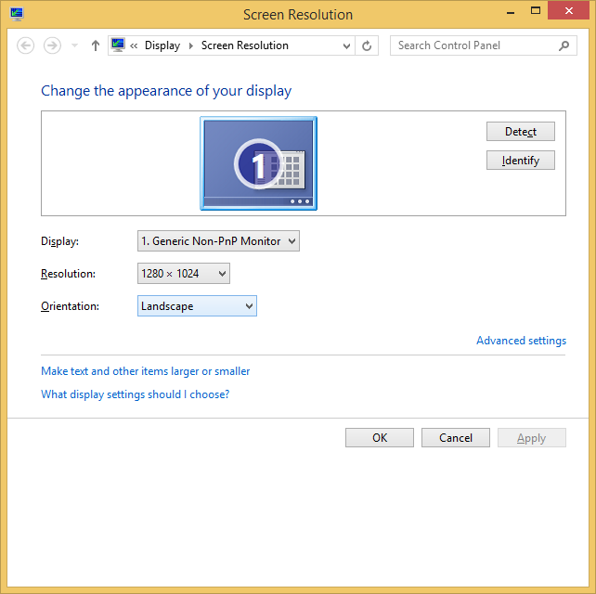
Task: Click the Display breadcrumb item
Action: pyautogui.click(x=162, y=45)
